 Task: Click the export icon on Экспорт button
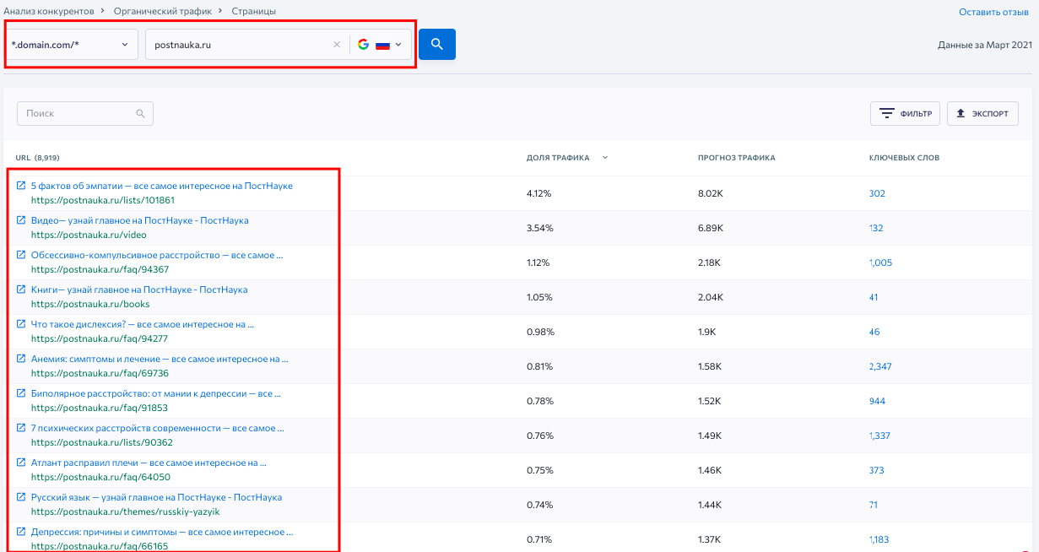click(960, 113)
